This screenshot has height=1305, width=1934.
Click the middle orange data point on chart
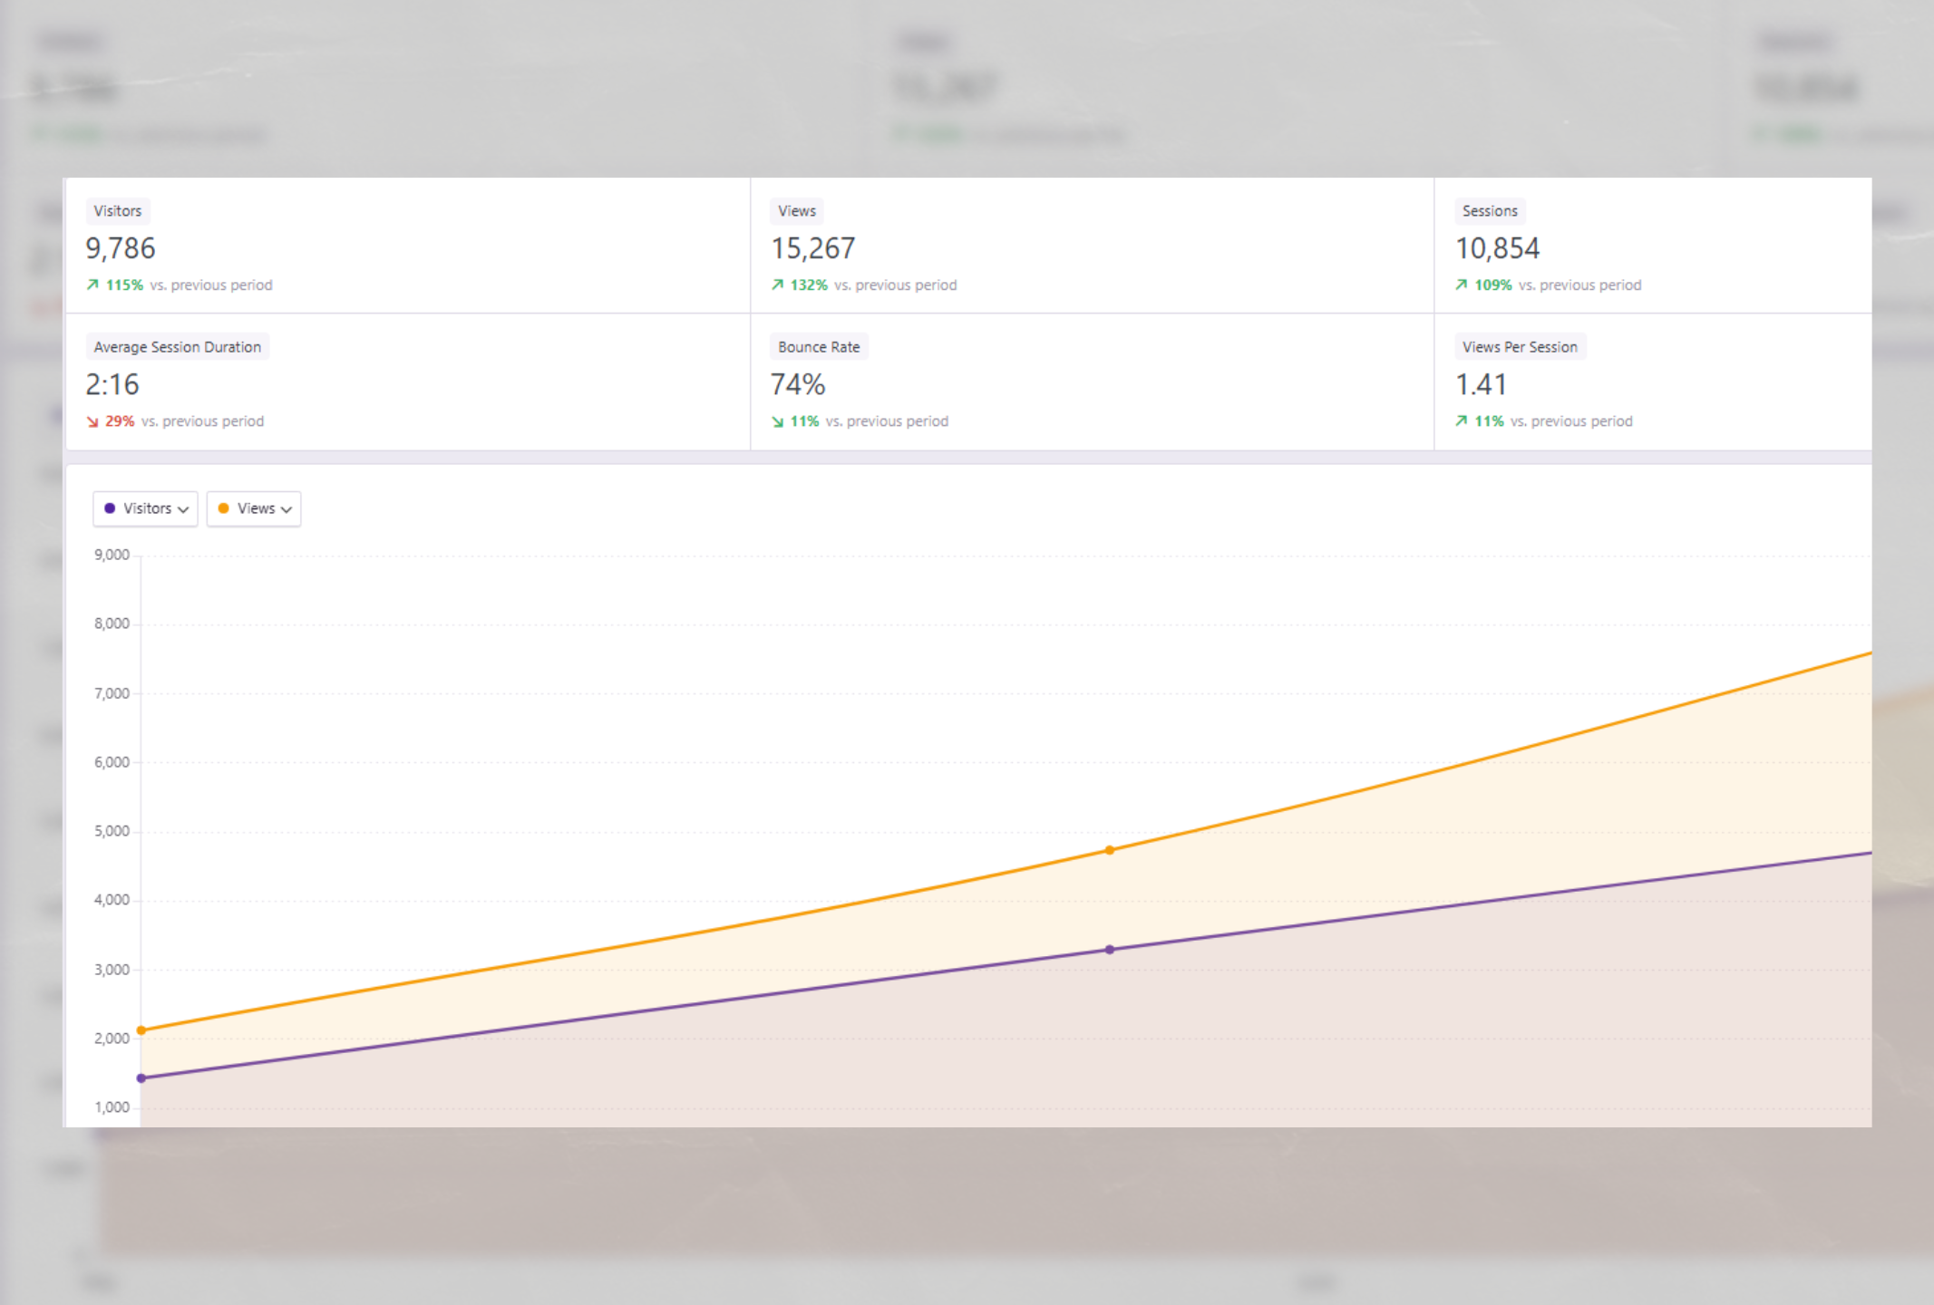[x=1109, y=850]
